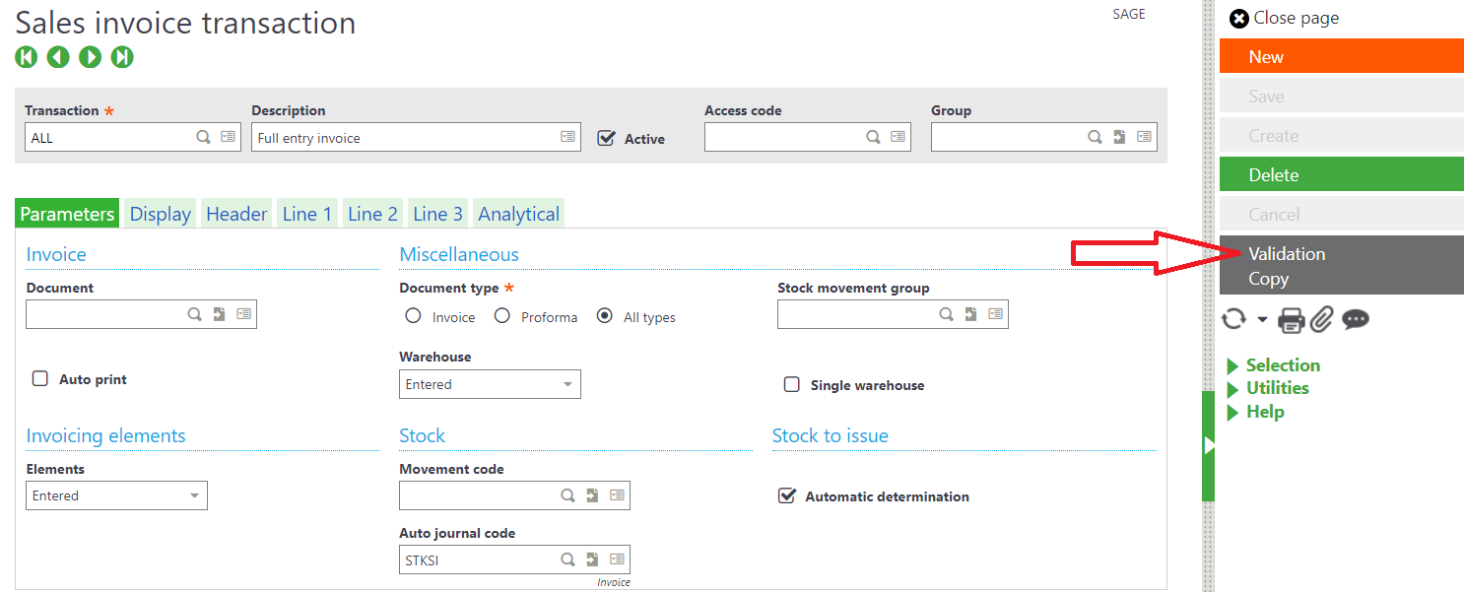This screenshot has width=1464, height=592.
Task: Expand the Selection section
Action: tap(1283, 364)
